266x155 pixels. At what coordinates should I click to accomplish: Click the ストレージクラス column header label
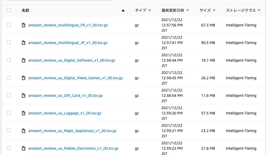pos(241,10)
